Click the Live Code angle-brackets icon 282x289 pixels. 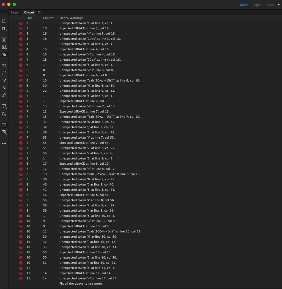[4, 39]
